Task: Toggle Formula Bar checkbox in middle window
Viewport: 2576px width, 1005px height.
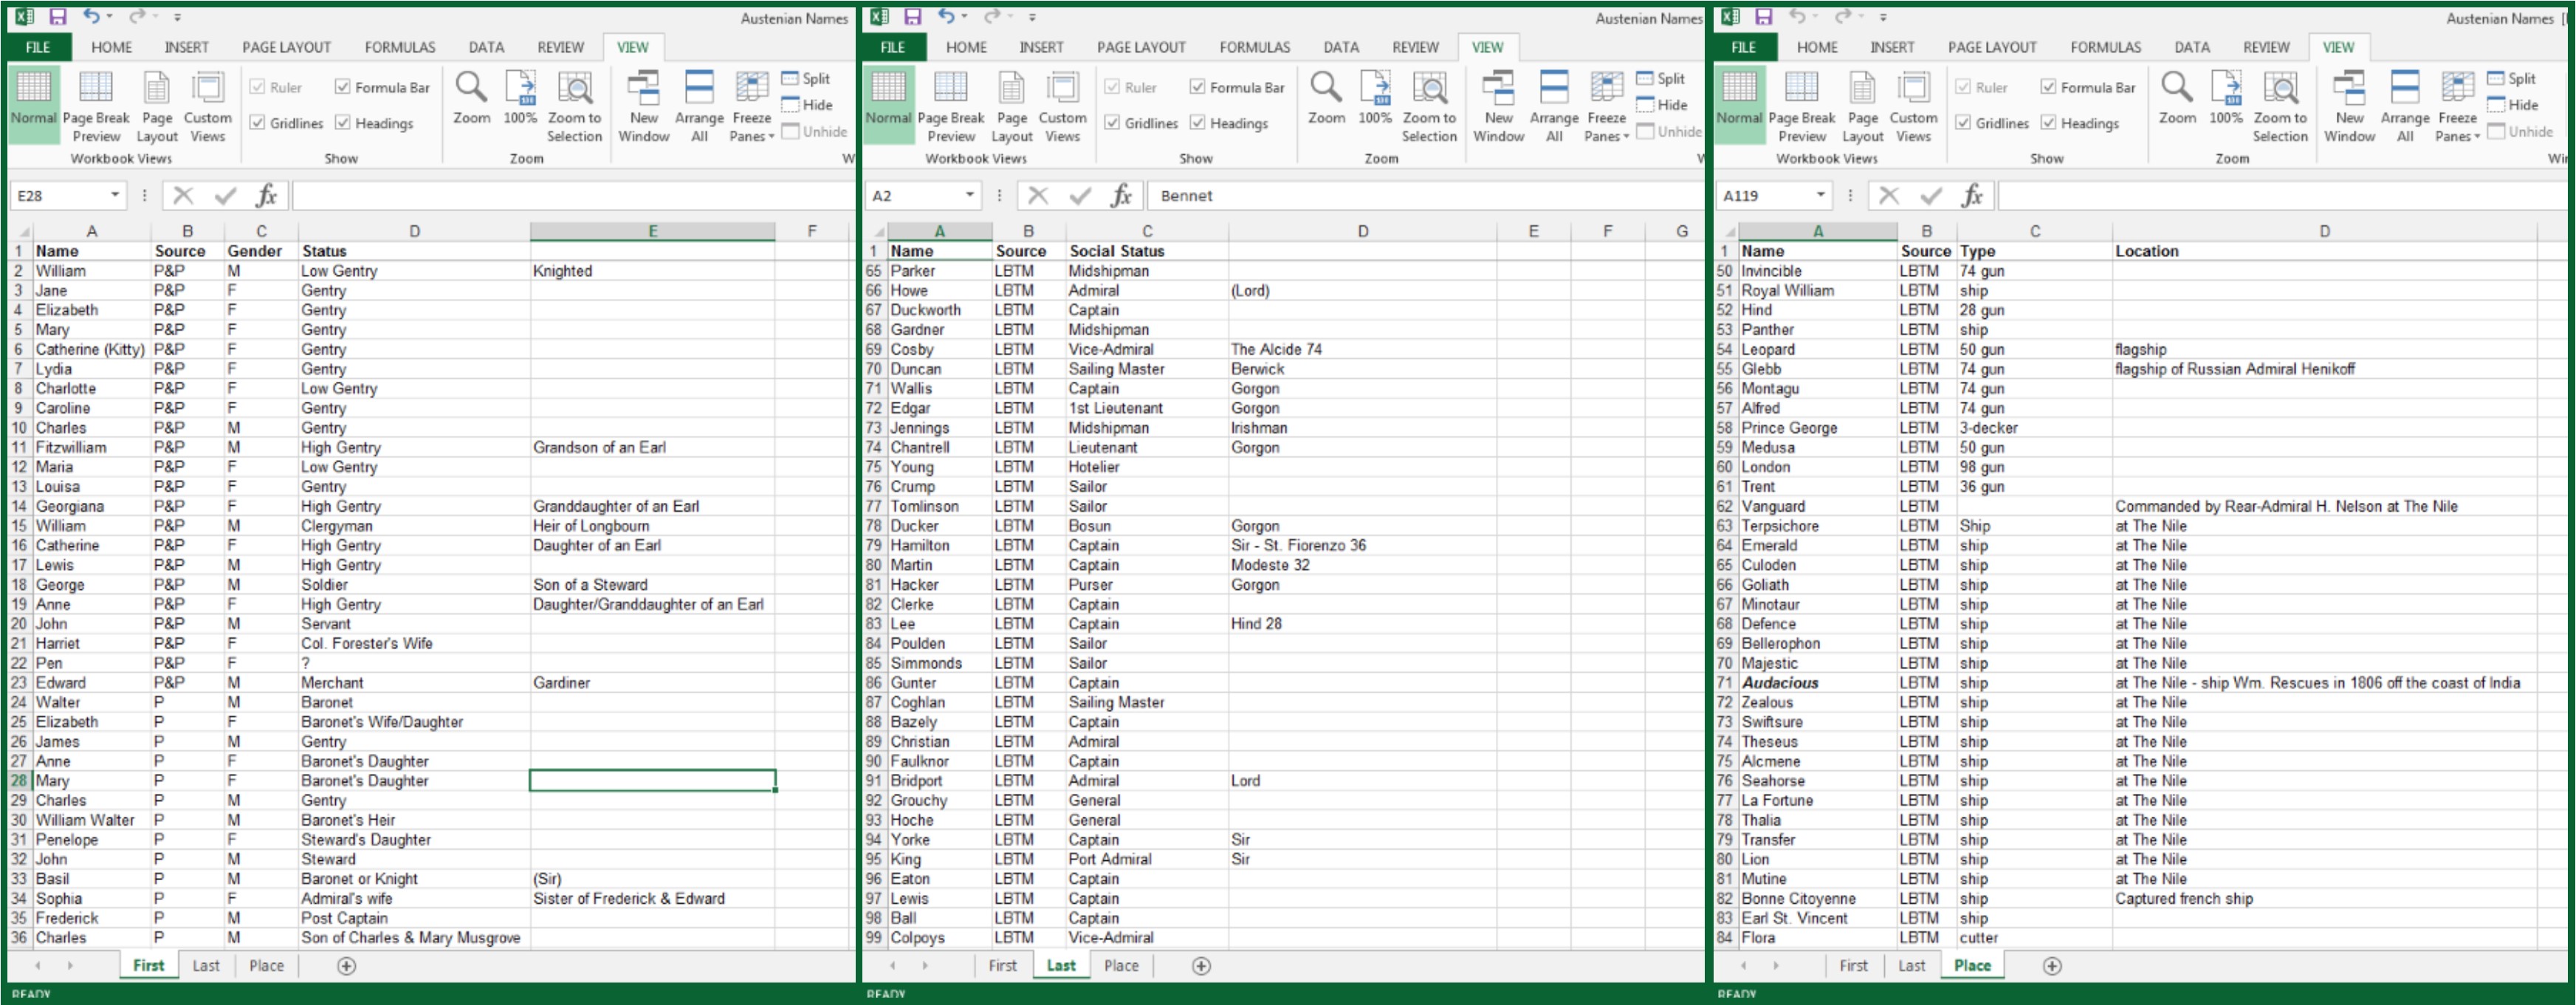Action: tap(1197, 88)
